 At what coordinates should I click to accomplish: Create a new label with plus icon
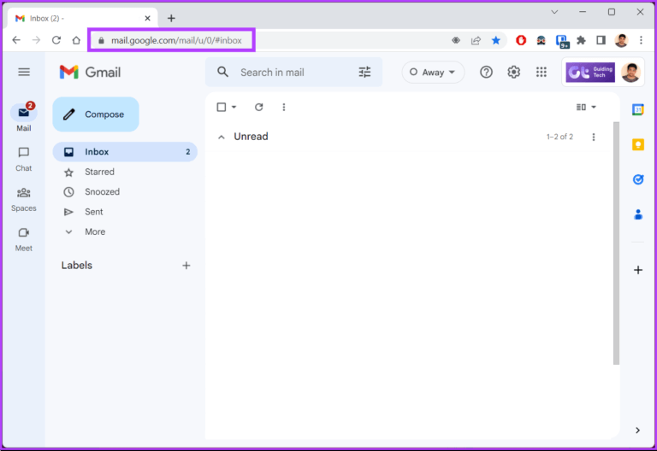point(186,266)
